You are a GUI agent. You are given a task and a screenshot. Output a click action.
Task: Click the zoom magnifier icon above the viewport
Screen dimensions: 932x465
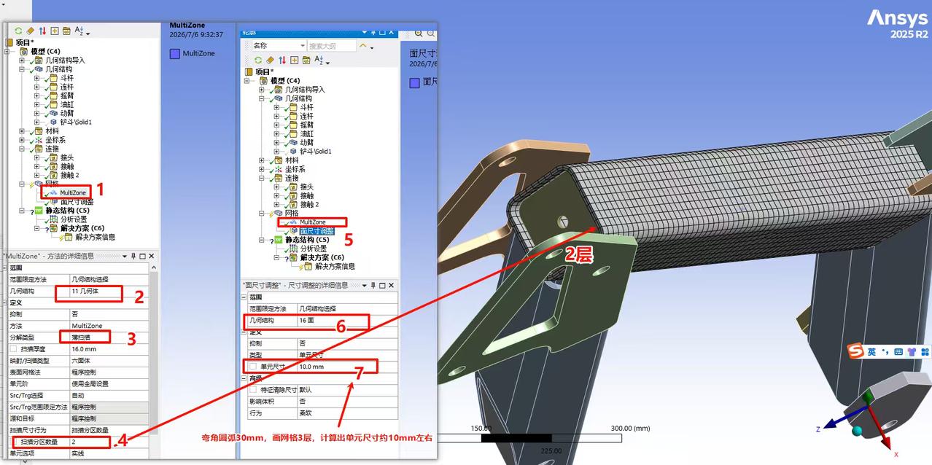pos(419,34)
